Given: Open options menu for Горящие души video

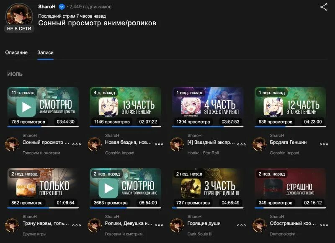Looking at the screenshot, I should (242, 225).
